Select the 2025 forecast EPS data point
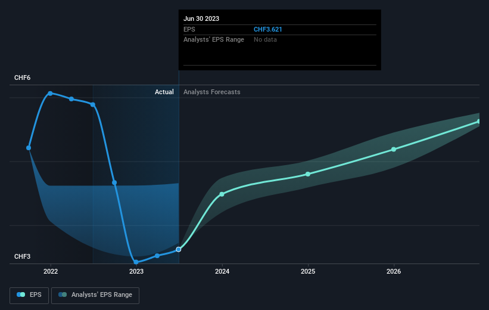This screenshot has width=489, height=310. tap(308, 174)
